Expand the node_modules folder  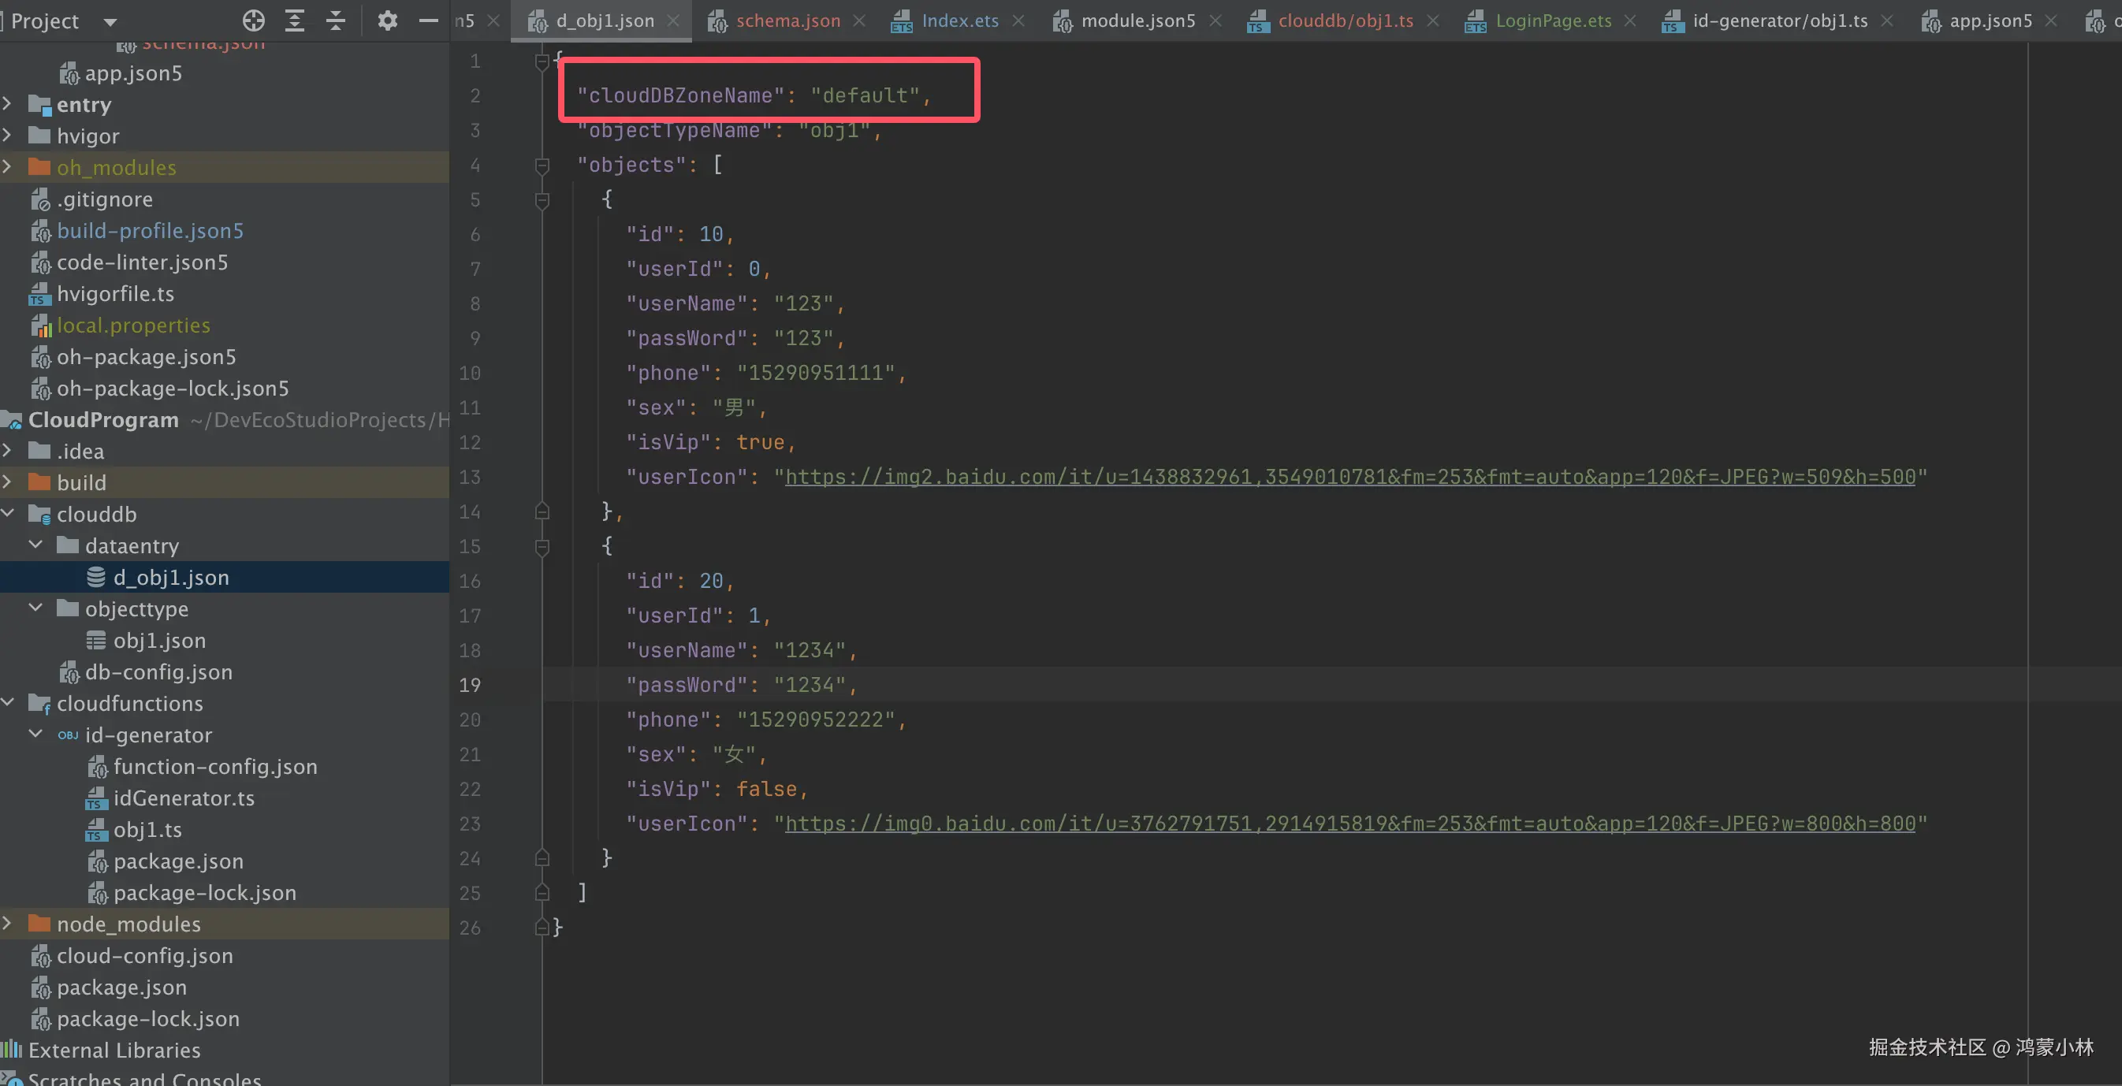[7, 924]
